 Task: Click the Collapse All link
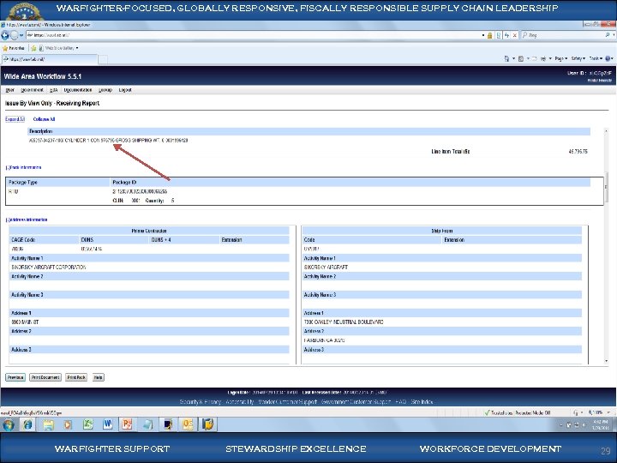(44, 119)
